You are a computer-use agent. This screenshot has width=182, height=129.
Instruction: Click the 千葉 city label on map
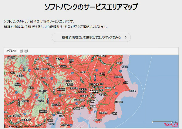click(x=102, y=95)
